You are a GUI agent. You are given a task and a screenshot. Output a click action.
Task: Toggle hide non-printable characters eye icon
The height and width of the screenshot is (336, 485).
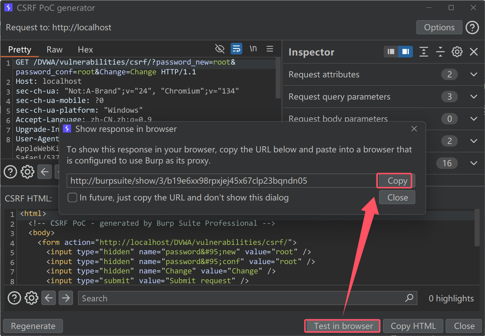point(220,49)
